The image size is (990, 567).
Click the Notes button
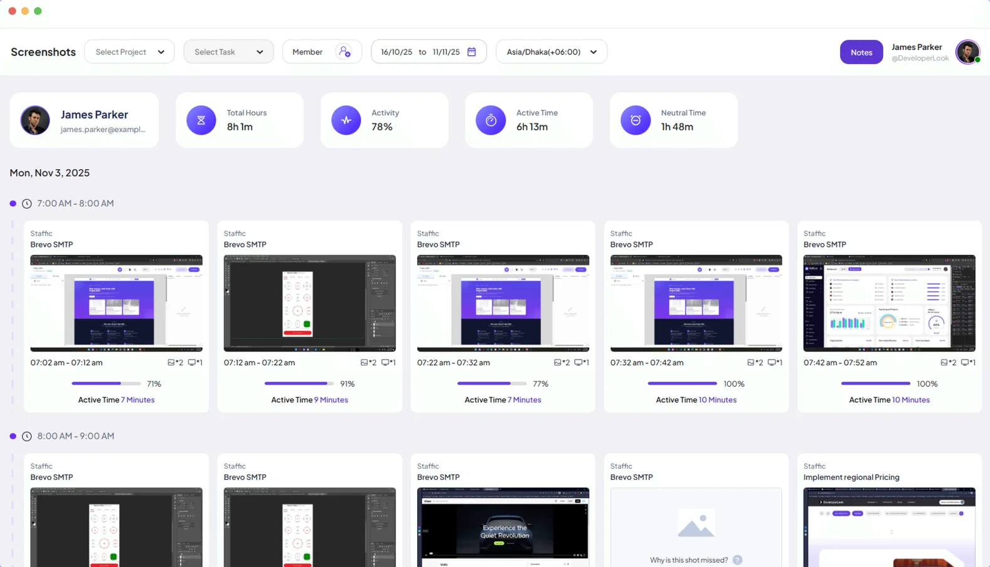(861, 52)
